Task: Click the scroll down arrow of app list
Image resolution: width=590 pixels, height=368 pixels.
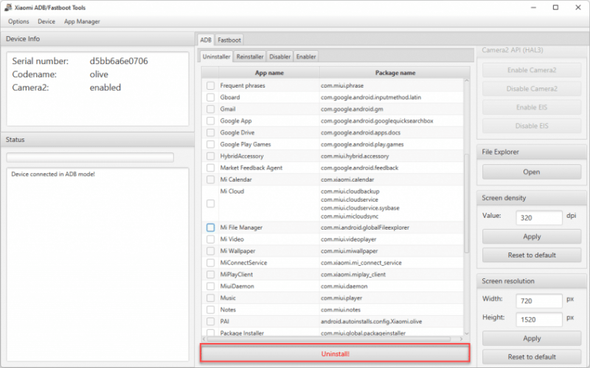Action: tap(467, 333)
